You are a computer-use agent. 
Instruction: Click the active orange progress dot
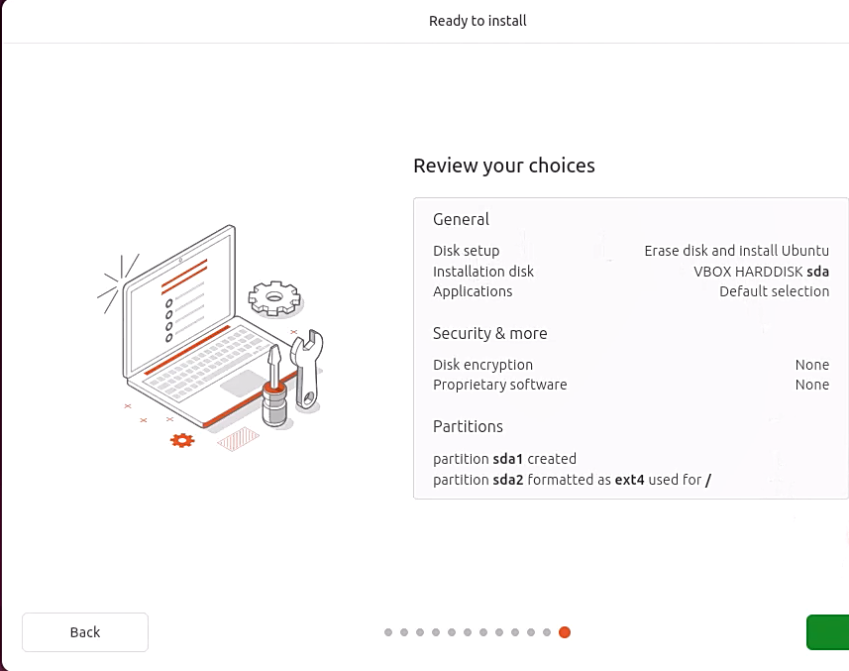565,632
